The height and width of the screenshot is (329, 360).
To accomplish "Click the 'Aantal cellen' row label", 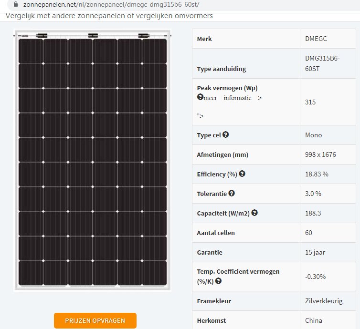I will click(x=216, y=233).
